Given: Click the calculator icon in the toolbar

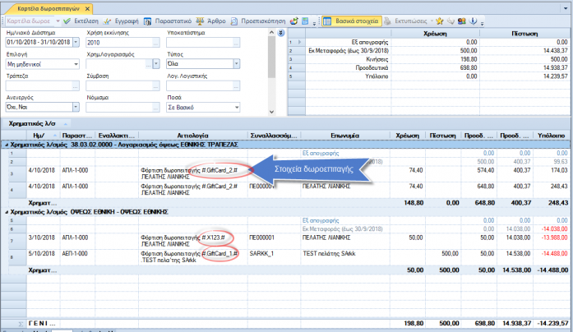Looking at the screenshot, I should [x=305, y=21].
